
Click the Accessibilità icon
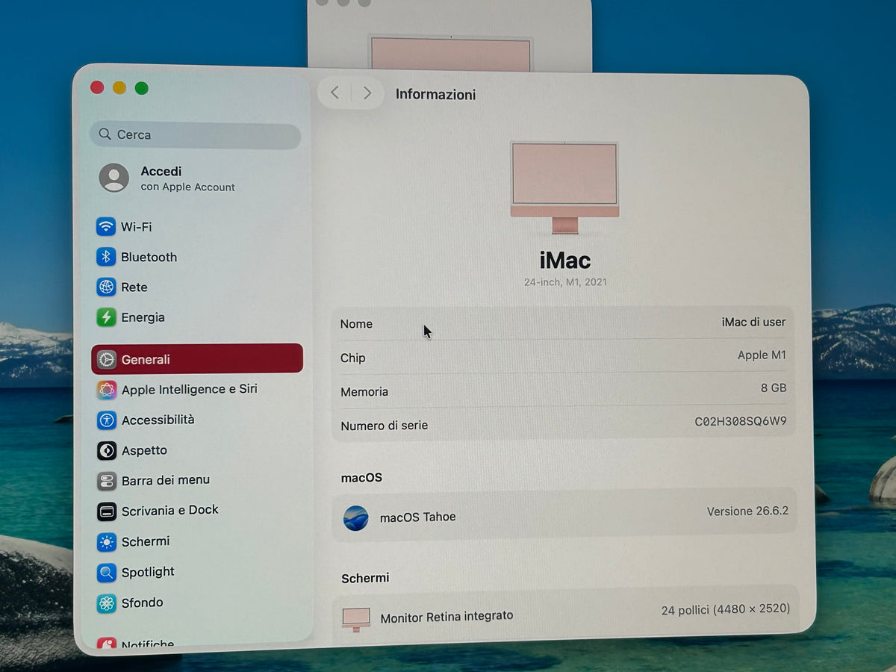(107, 420)
